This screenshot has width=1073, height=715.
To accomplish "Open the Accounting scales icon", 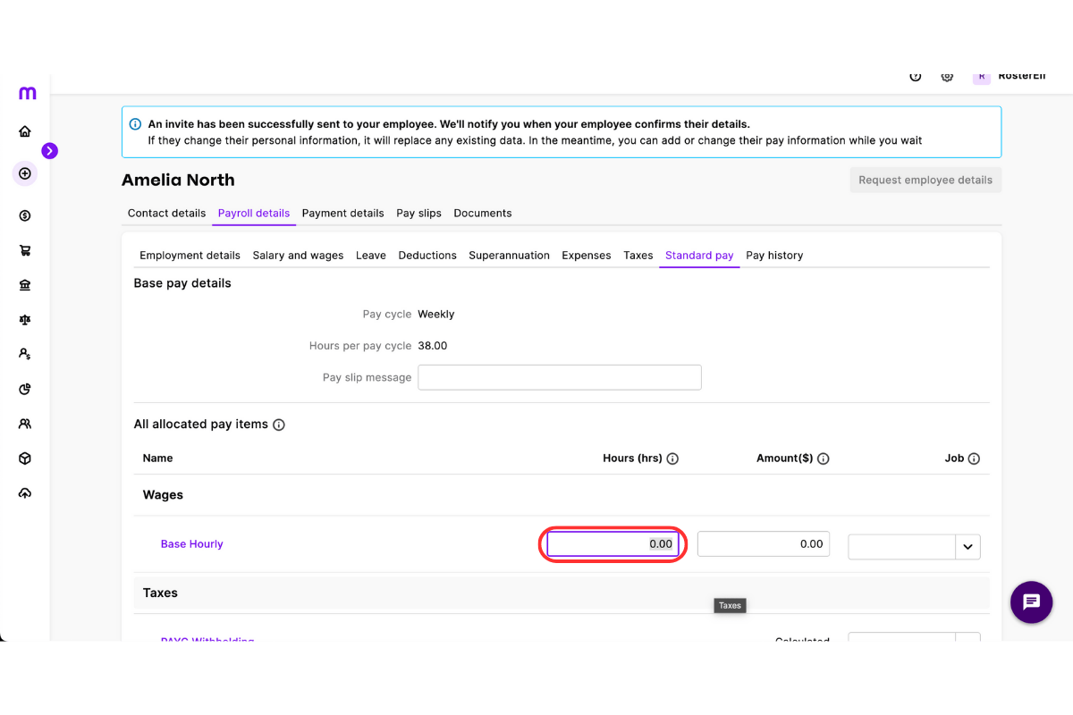I will click(27, 319).
